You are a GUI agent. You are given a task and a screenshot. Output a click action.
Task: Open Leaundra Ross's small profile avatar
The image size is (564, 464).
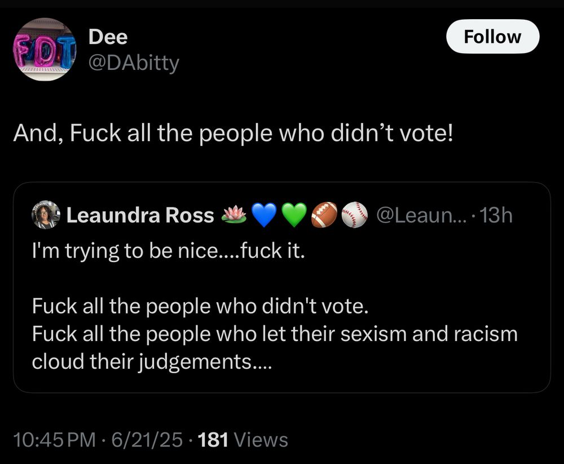(46, 215)
